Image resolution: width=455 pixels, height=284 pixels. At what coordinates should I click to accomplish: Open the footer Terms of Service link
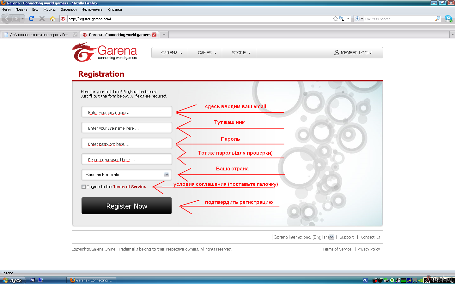(337, 249)
